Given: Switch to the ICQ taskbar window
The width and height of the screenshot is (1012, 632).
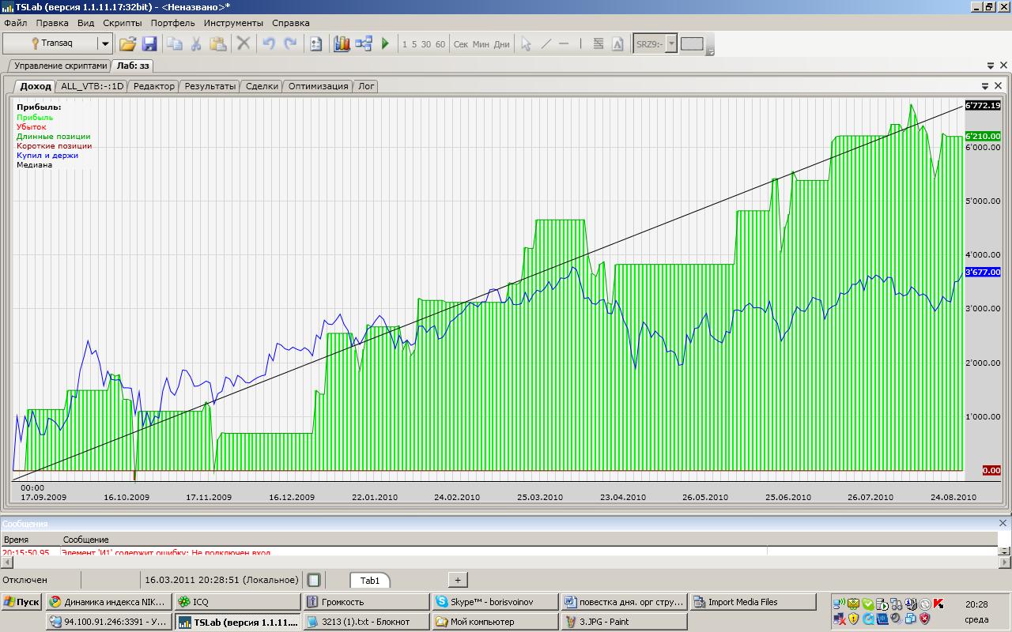Looking at the screenshot, I should coord(236,602).
